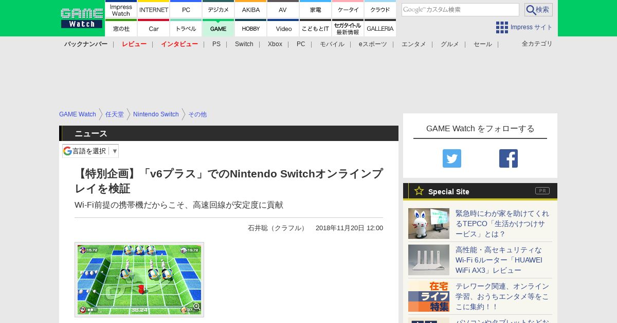
Task: Open the AV Watch tab
Action: 283,9
